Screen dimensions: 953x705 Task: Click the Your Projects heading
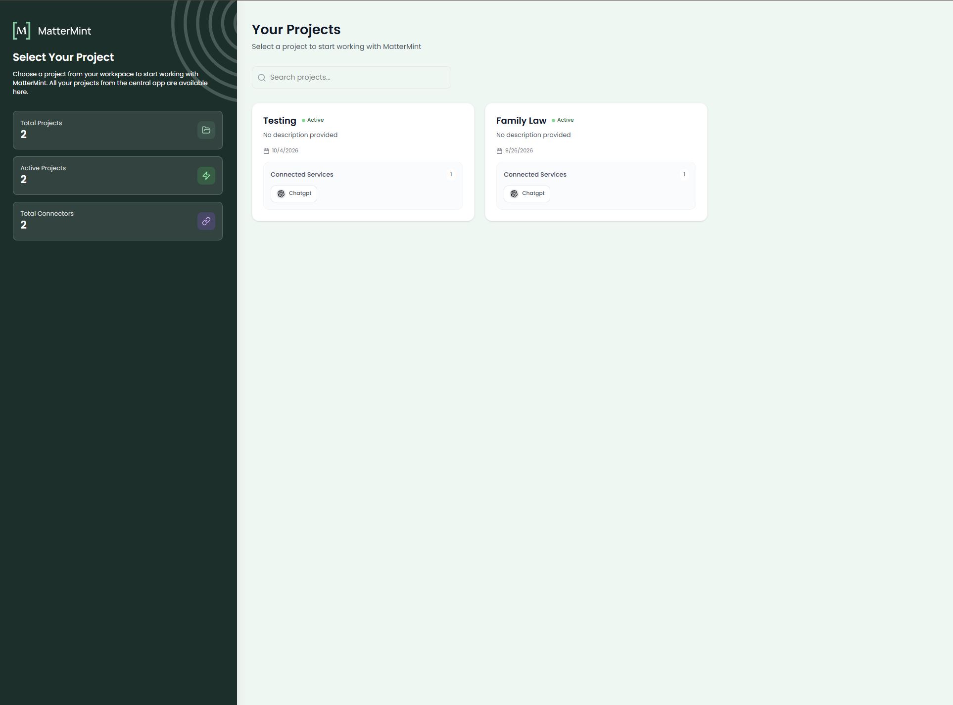point(296,30)
